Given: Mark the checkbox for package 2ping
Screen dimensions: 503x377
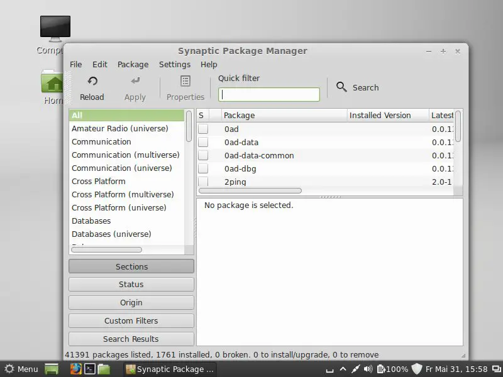Looking at the screenshot, I should pyautogui.click(x=203, y=182).
